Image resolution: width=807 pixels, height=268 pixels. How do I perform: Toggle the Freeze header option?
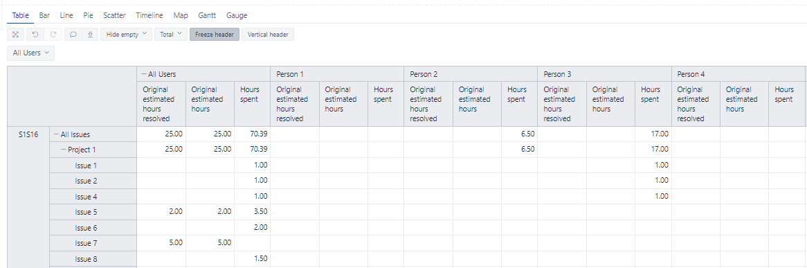[x=215, y=35]
